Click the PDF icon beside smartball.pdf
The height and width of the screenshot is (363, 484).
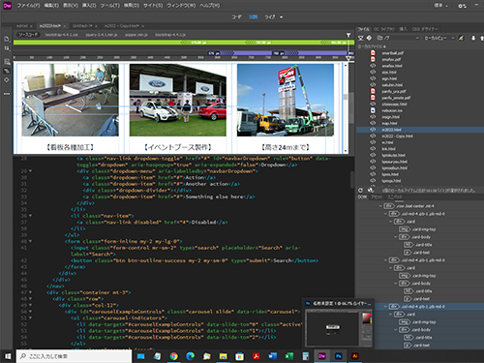pyautogui.click(x=373, y=53)
